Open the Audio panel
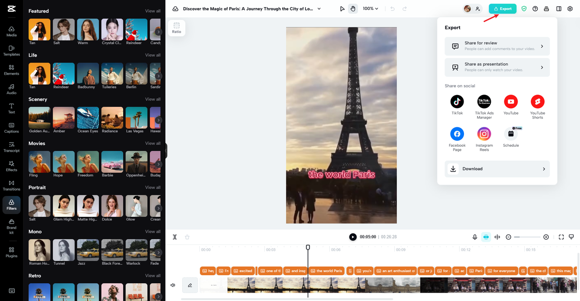The width and height of the screenshot is (580, 301). tap(11, 89)
